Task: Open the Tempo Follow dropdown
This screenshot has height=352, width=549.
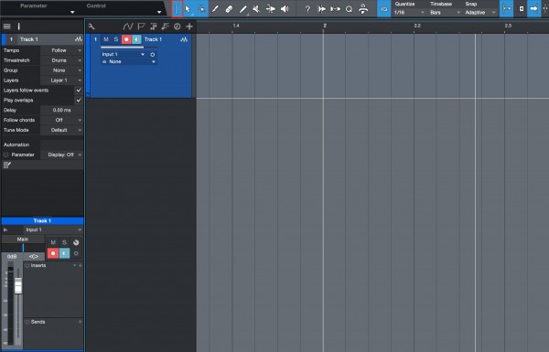Action: point(62,50)
